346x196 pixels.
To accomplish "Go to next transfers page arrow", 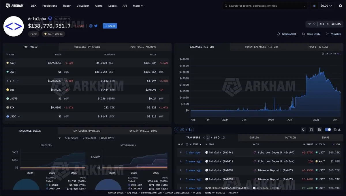I will coord(219,138).
